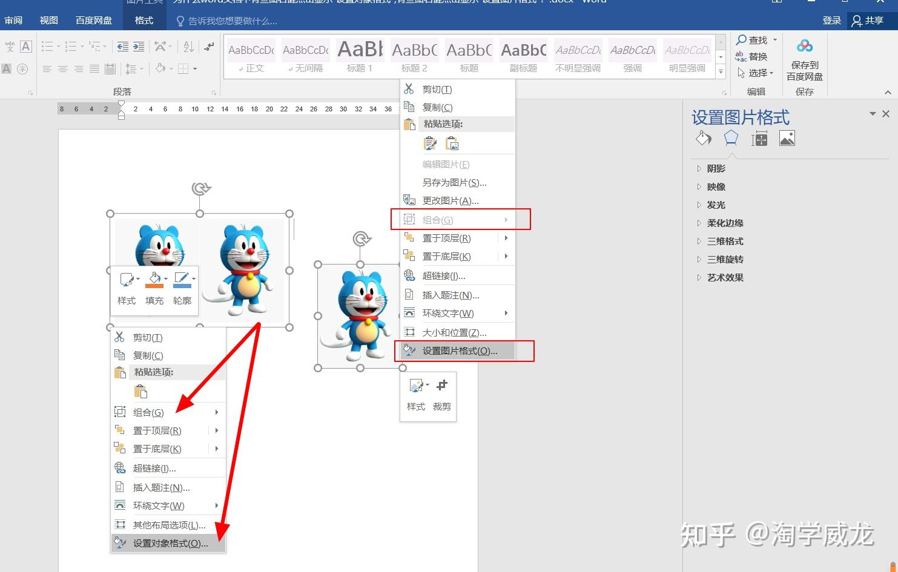The width and height of the screenshot is (898, 572).
Task: Click the Find magnifier in the Editing group
Action: [x=741, y=40]
